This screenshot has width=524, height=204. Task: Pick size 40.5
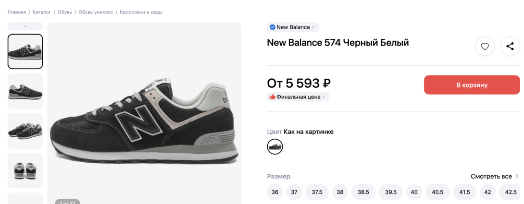[x=437, y=192]
